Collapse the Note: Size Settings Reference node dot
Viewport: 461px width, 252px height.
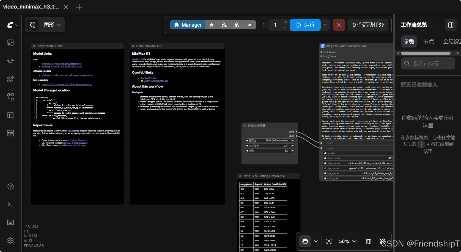click(240, 176)
